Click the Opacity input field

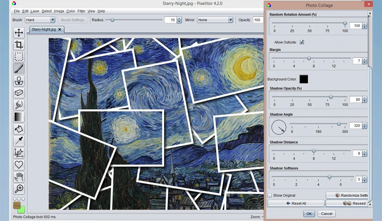[x=258, y=20]
